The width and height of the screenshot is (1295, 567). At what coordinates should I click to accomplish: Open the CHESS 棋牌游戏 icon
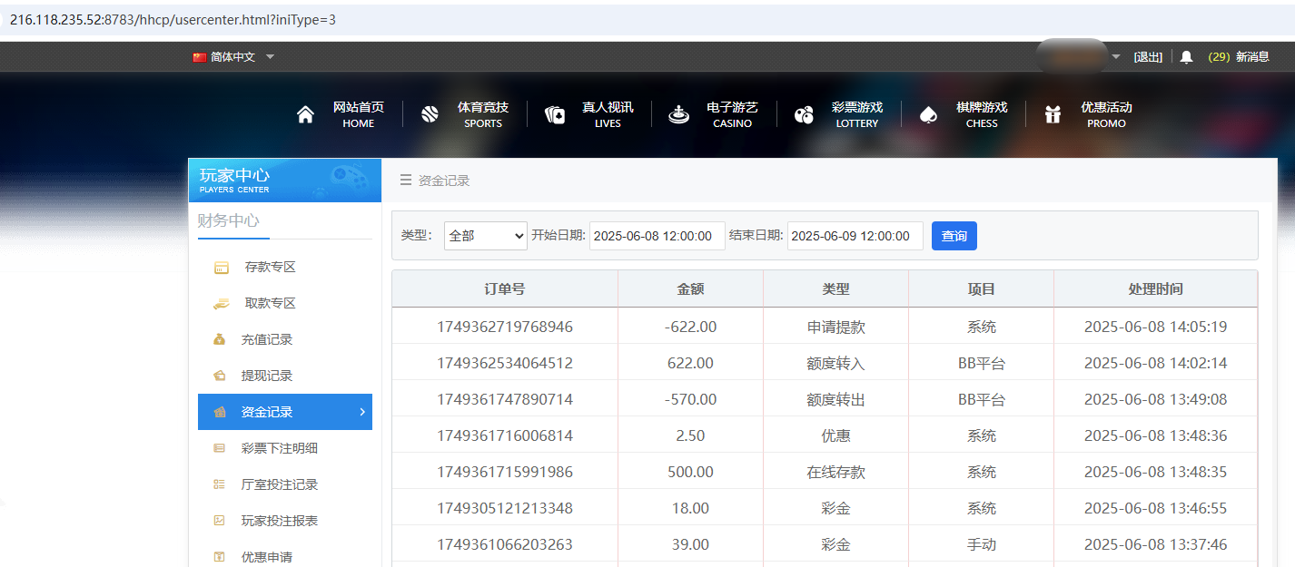[x=928, y=113]
